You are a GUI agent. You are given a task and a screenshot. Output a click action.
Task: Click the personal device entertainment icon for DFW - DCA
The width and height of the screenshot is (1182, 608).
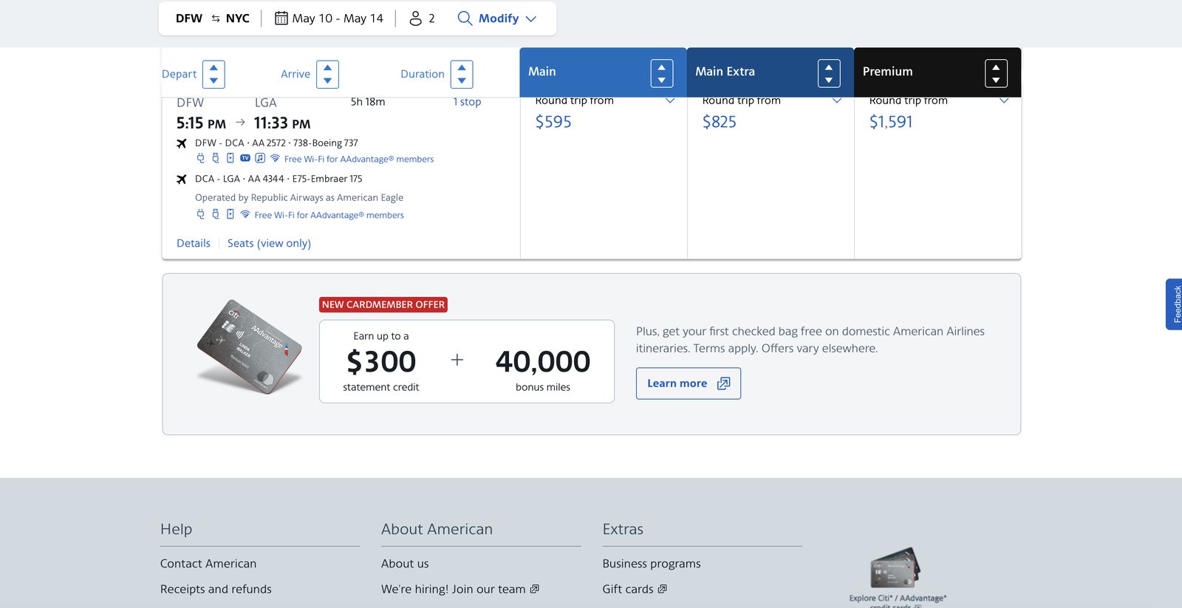[x=230, y=158]
